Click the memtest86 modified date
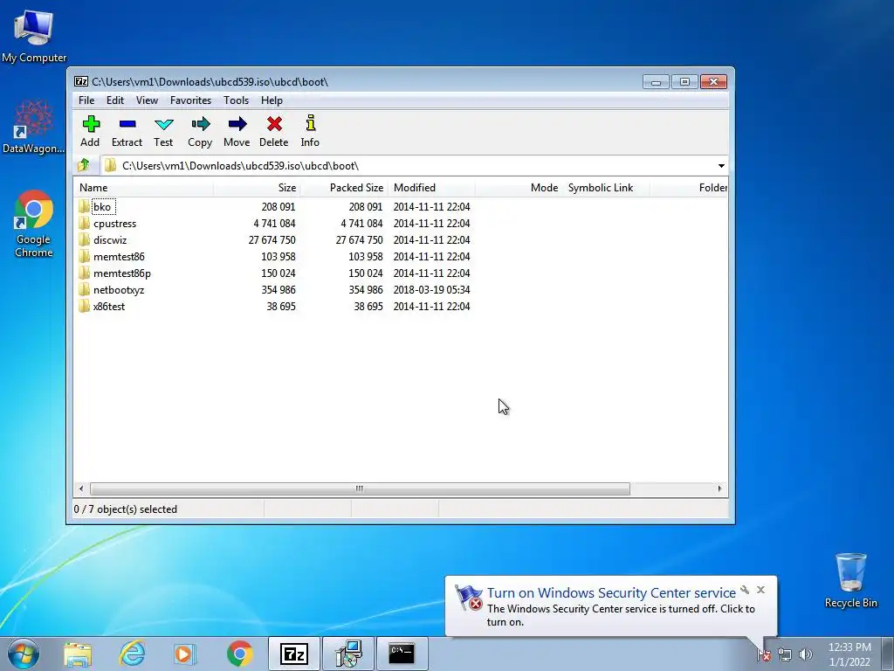This screenshot has height=671, width=894. pos(431,256)
